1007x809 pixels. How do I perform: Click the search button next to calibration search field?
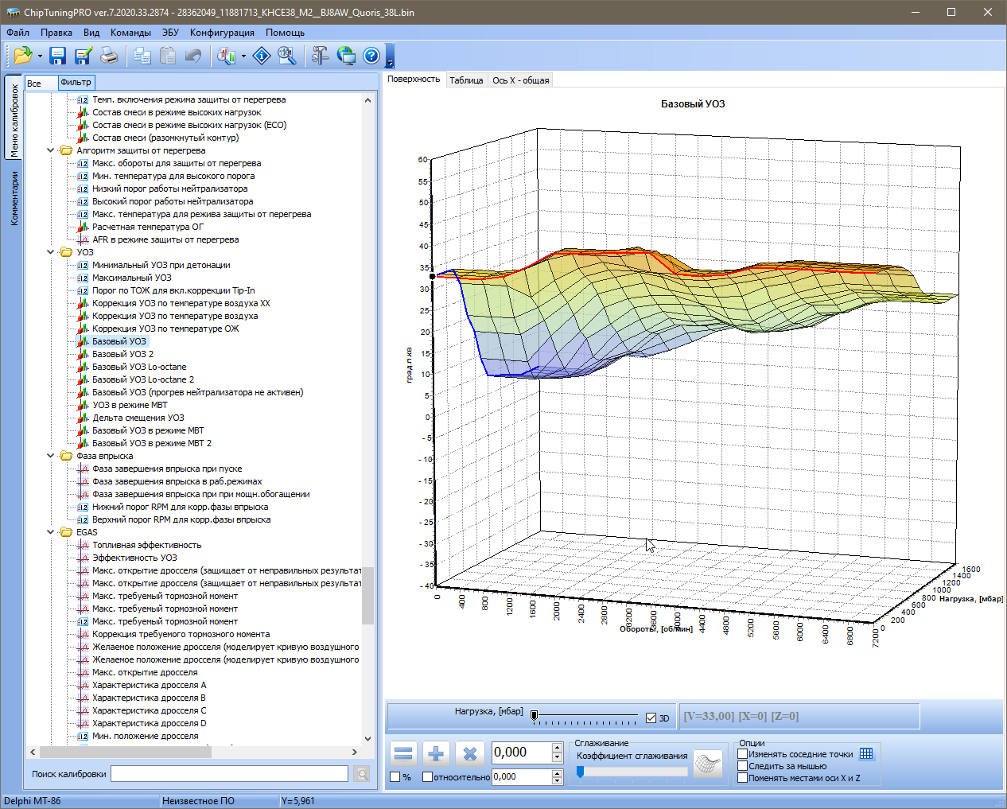pyautogui.click(x=362, y=774)
